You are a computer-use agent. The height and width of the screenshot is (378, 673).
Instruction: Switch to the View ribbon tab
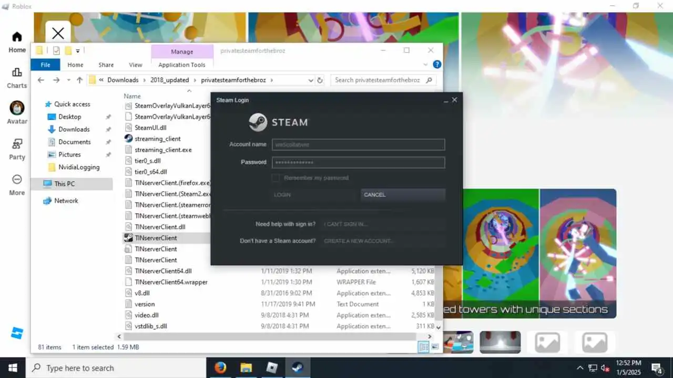[x=136, y=65]
